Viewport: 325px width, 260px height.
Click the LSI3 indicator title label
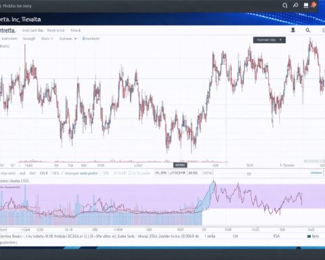coord(15,181)
